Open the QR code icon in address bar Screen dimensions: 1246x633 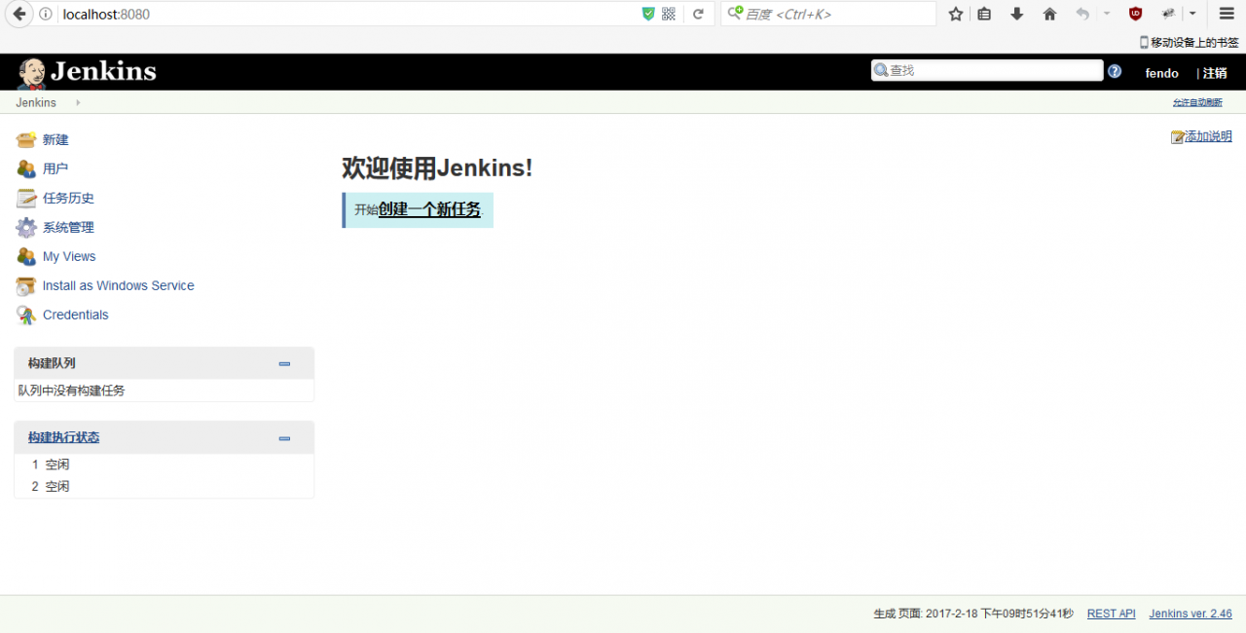point(669,14)
